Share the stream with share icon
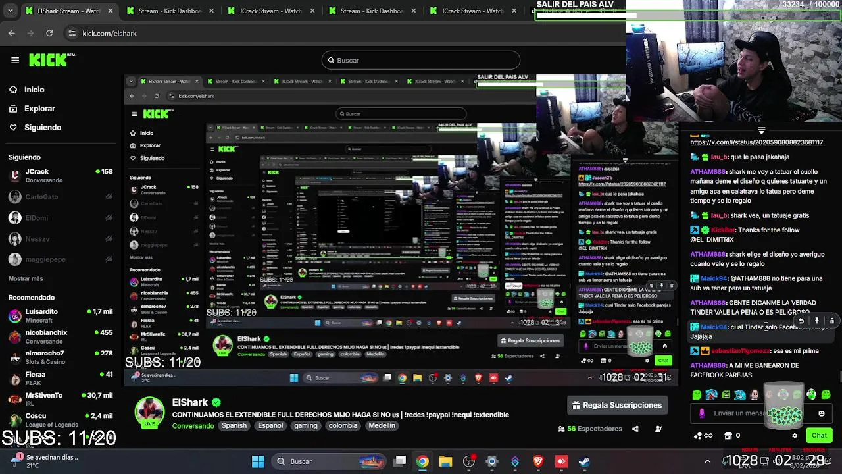Image resolution: width=842 pixels, height=474 pixels. click(x=635, y=429)
